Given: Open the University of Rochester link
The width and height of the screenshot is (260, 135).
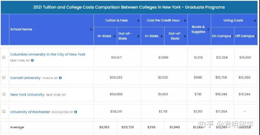Looking at the screenshot, I should pos(30,112).
